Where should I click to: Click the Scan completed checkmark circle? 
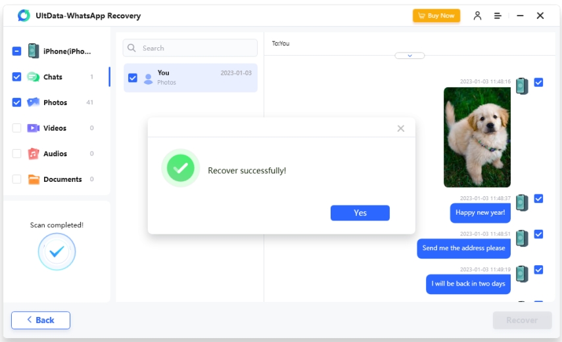[57, 252]
